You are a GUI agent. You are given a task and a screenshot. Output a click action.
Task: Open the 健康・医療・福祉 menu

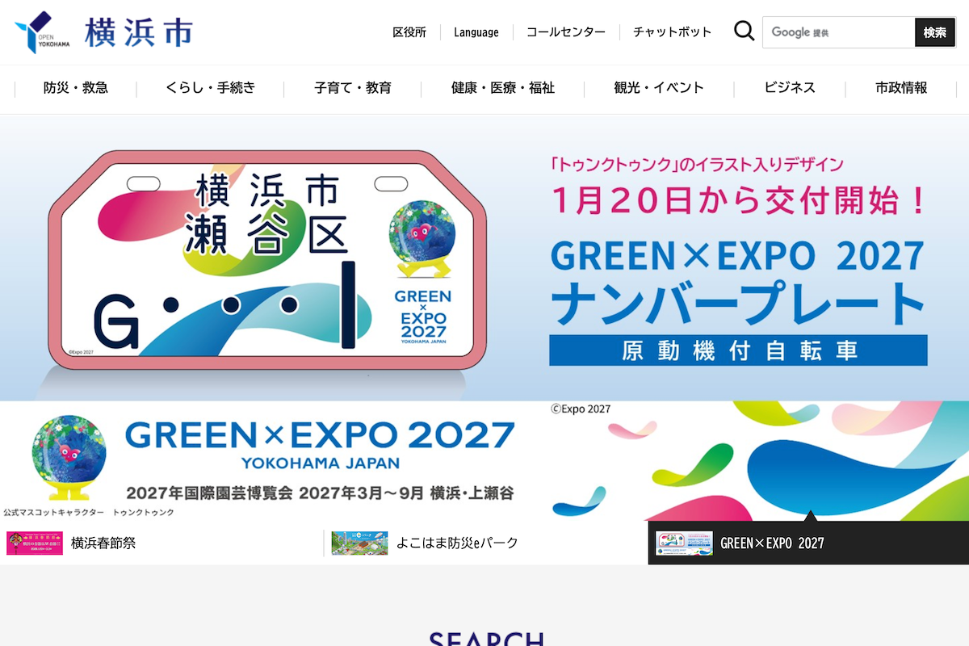coord(502,88)
